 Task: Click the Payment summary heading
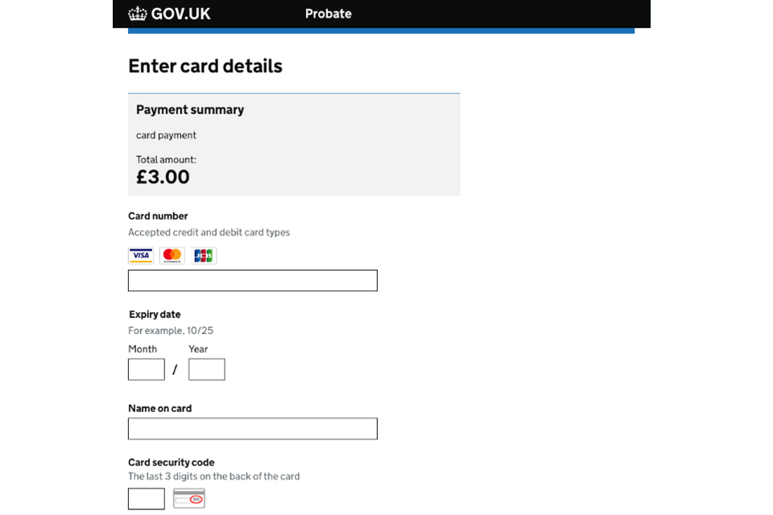click(x=190, y=110)
